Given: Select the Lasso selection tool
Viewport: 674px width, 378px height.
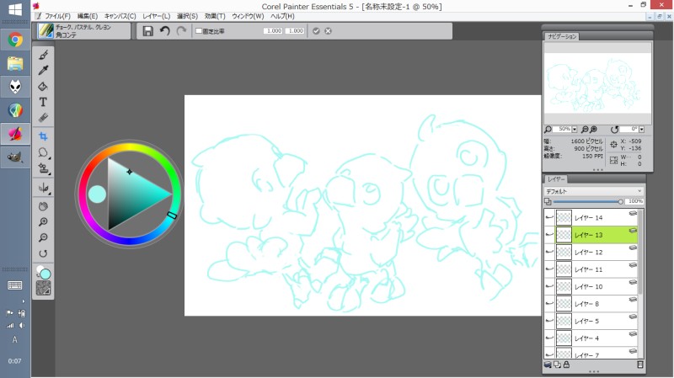Looking at the screenshot, I should pyautogui.click(x=43, y=152).
